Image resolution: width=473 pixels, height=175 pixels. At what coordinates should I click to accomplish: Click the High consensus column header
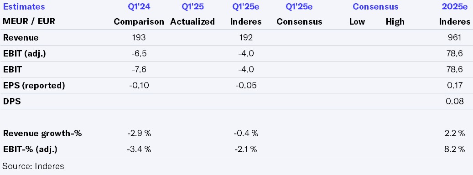coord(395,22)
